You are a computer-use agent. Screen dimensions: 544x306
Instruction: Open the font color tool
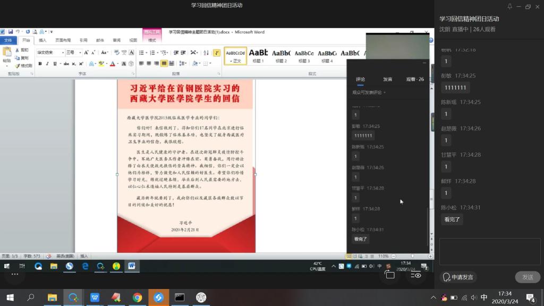coord(112,64)
